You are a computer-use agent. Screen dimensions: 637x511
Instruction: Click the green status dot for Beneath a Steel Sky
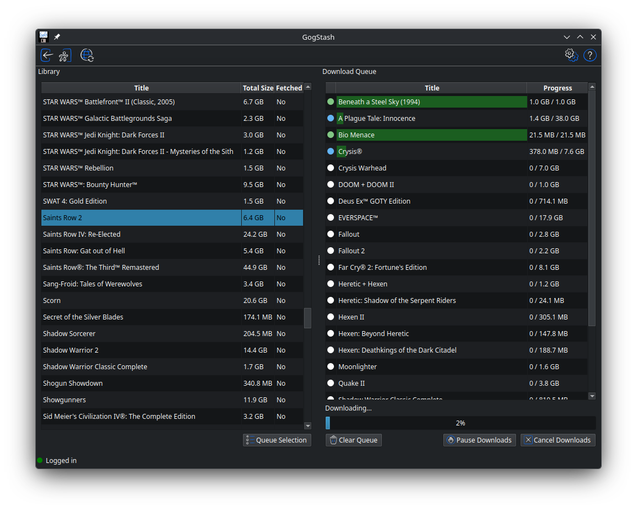pos(331,102)
